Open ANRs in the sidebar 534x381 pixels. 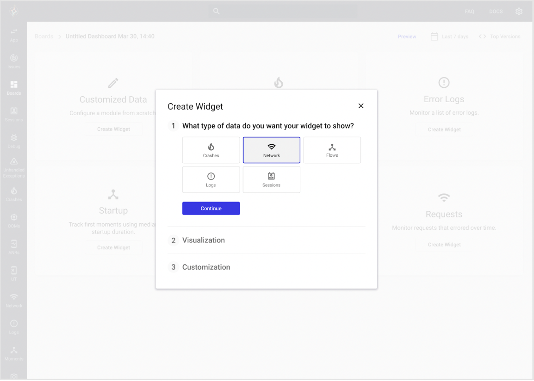click(x=13, y=247)
